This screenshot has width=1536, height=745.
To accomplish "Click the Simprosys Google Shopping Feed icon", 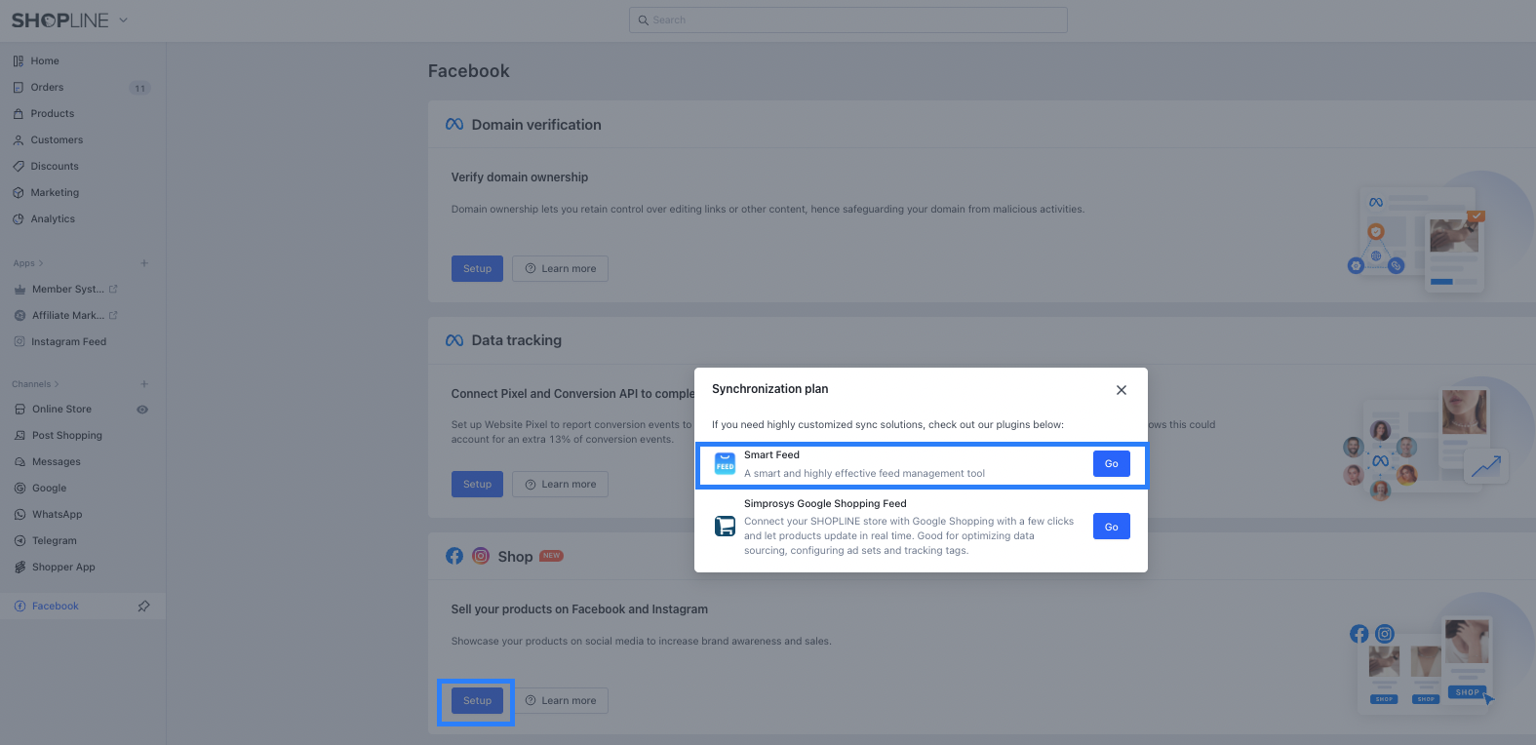I will click(725, 527).
